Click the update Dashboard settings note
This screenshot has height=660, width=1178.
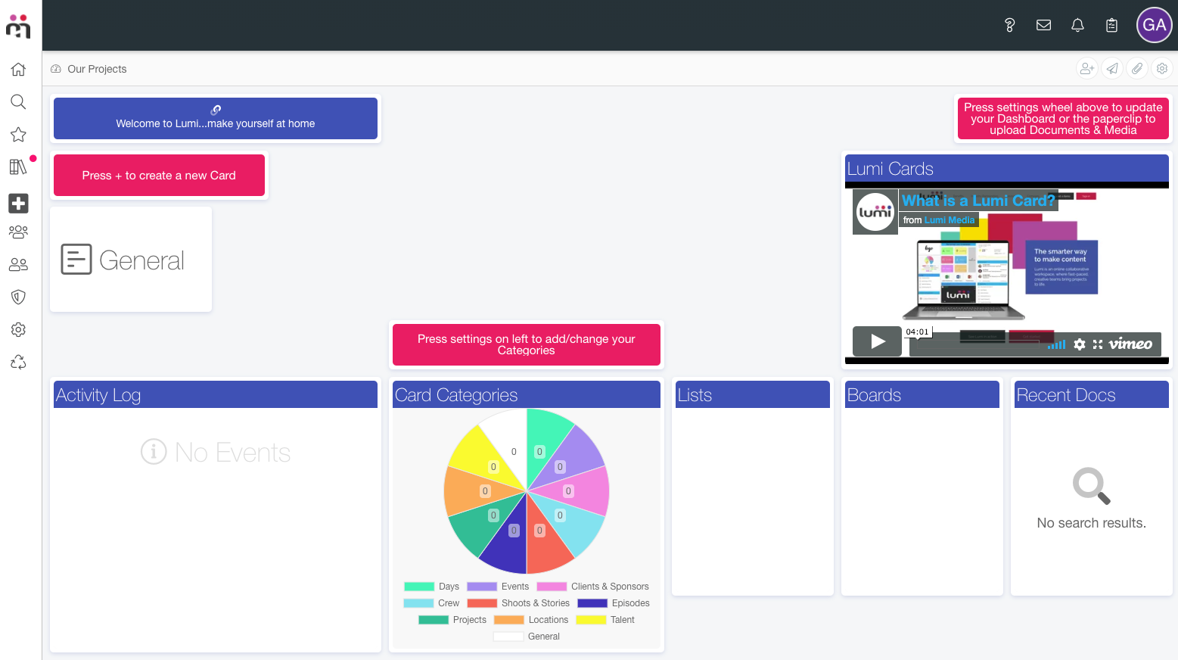pos(1063,119)
